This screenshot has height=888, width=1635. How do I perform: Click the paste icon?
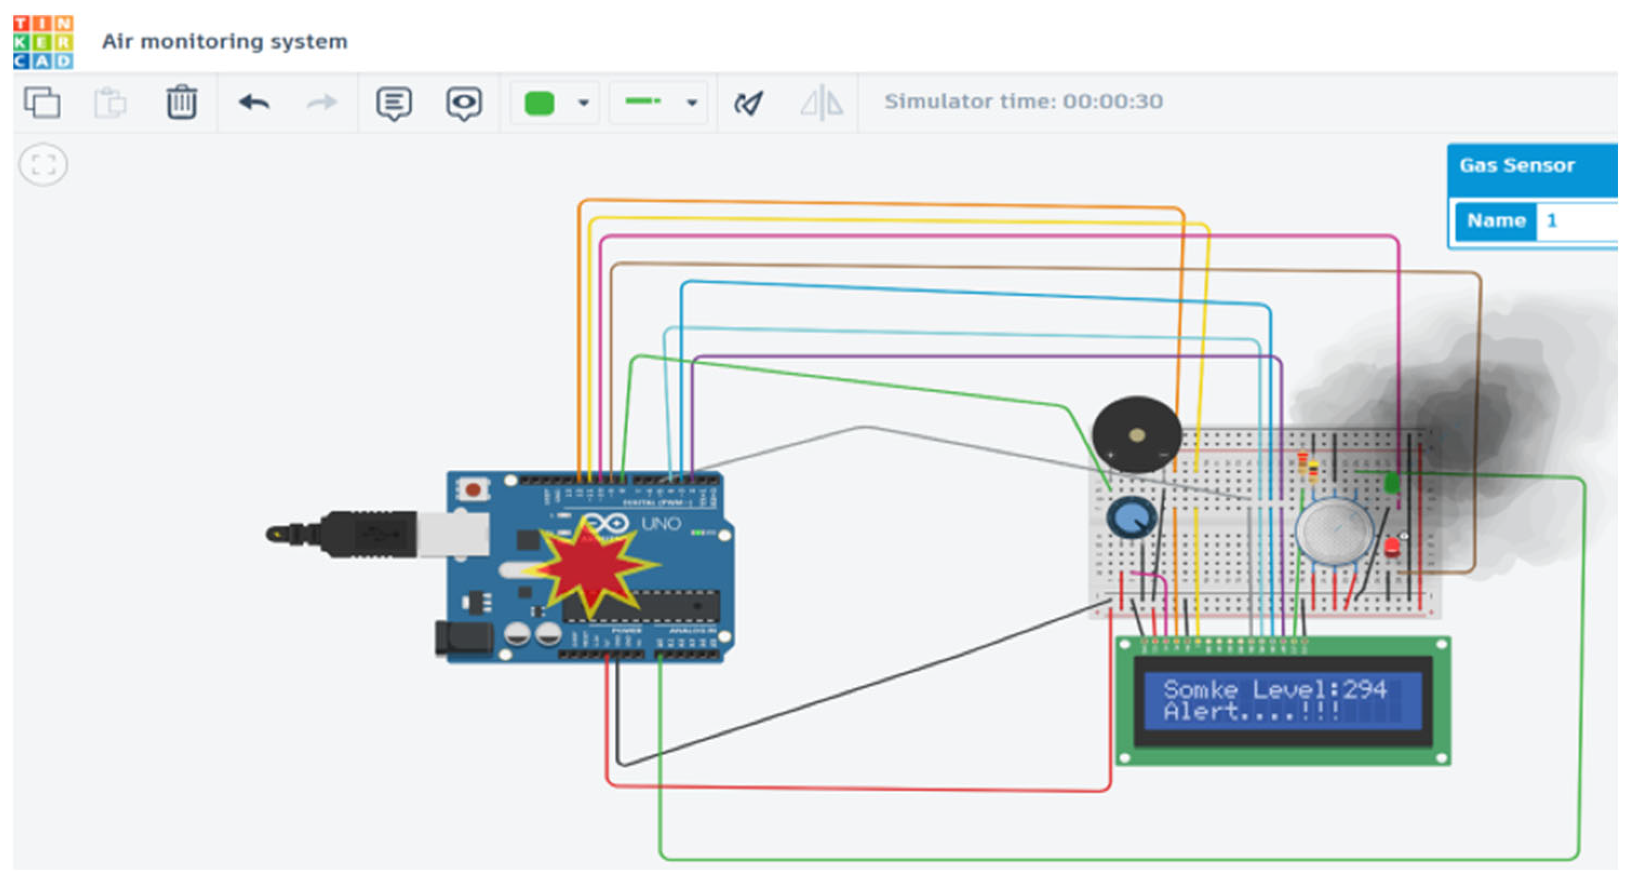[x=110, y=102]
